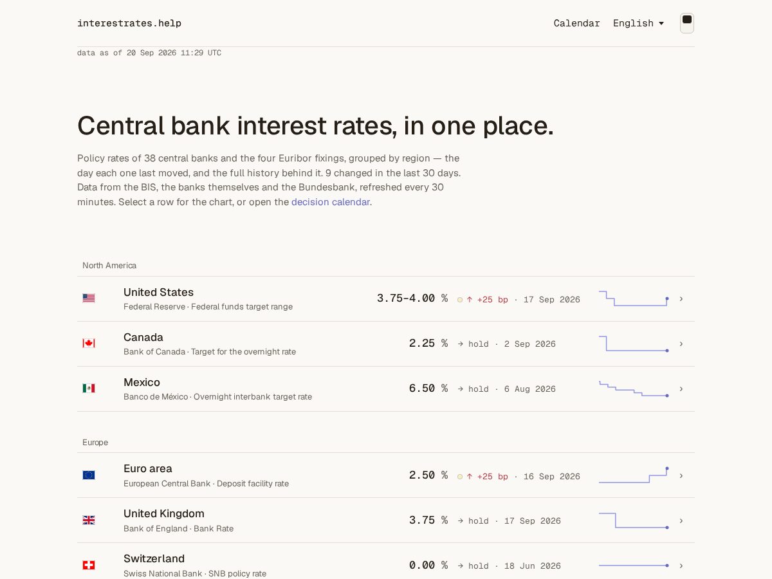Click the 18 Jun 2026 date
772x579 pixels.
pos(533,566)
